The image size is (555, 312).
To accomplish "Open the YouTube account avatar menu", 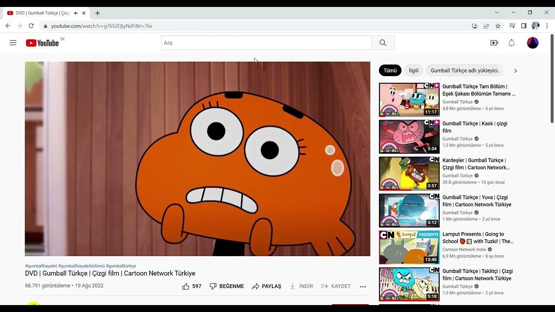I will coord(532,43).
